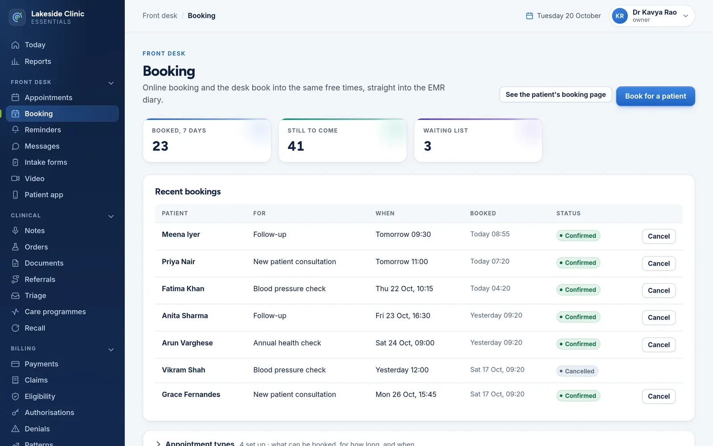Click the Booking sidebar icon
The height and width of the screenshot is (446, 713).
15,114
